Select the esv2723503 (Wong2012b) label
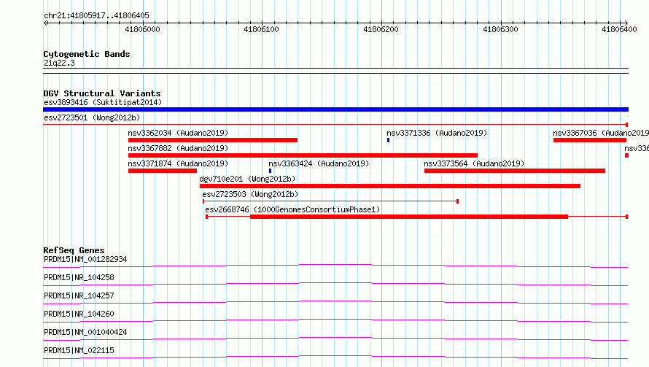649x367 pixels. [x=250, y=194]
